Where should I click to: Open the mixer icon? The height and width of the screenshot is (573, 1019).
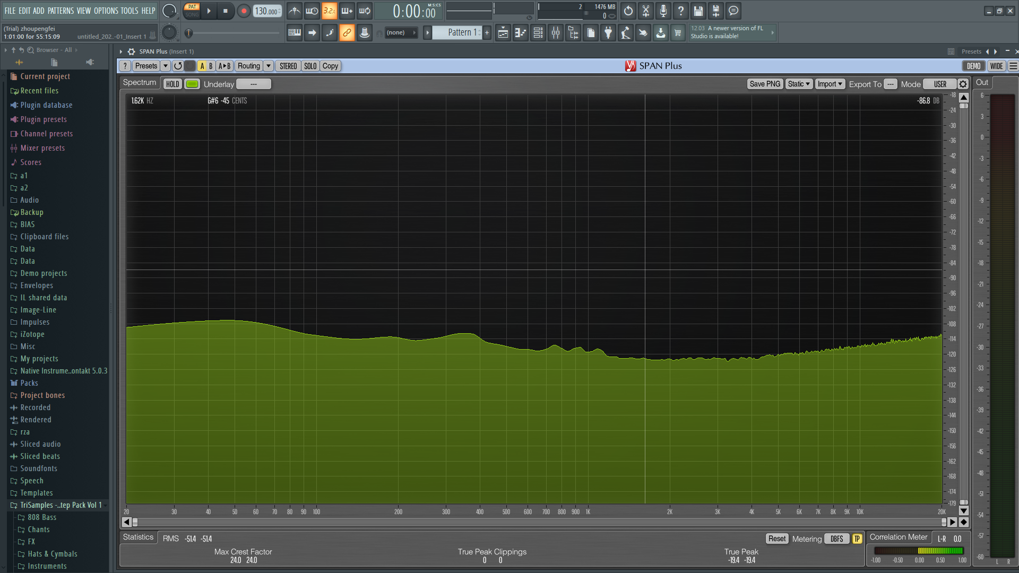[x=556, y=33]
